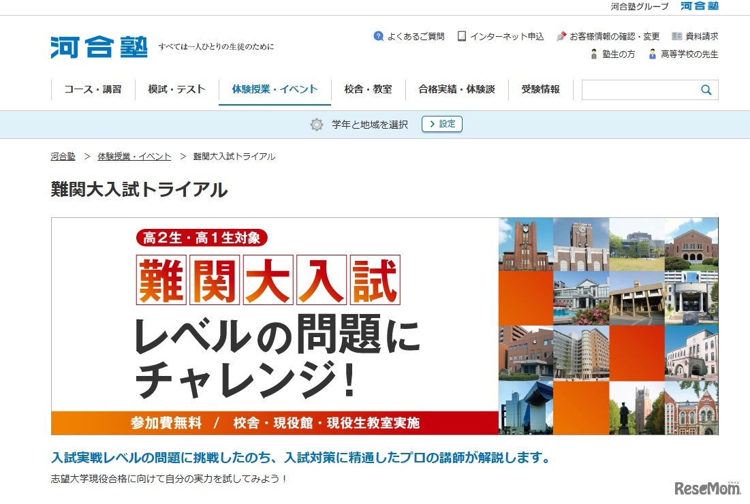
Task: Open the 受験情報 menu
Action: tap(540, 89)
